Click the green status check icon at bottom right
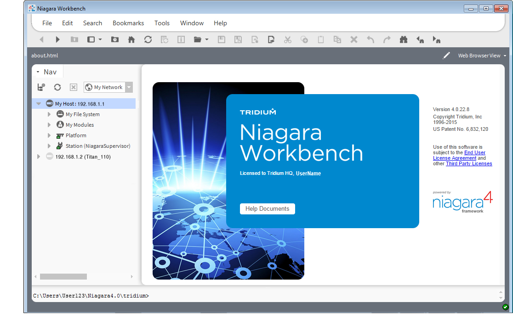Viewport: 513px width, 314px height. [506, 307]
